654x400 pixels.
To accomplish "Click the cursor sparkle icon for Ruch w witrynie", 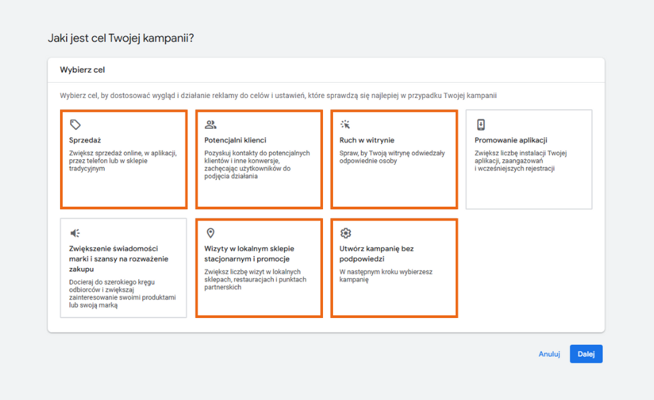I will [345, 125].
